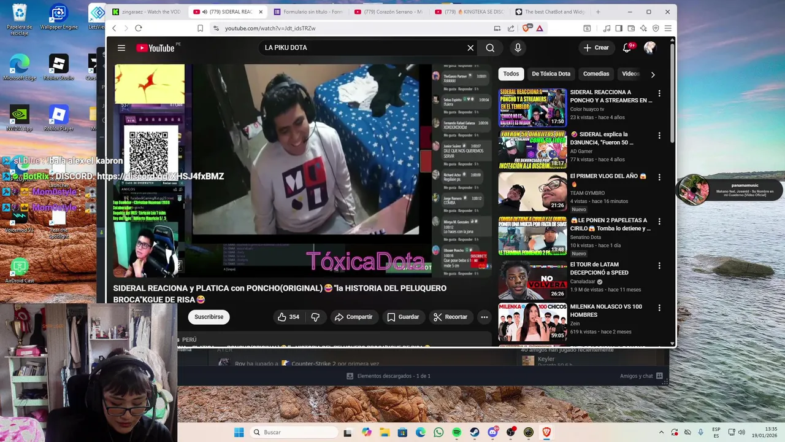Open Steam from the taskbar
This screenshot has width=785, height=442.
pos(475,432)
